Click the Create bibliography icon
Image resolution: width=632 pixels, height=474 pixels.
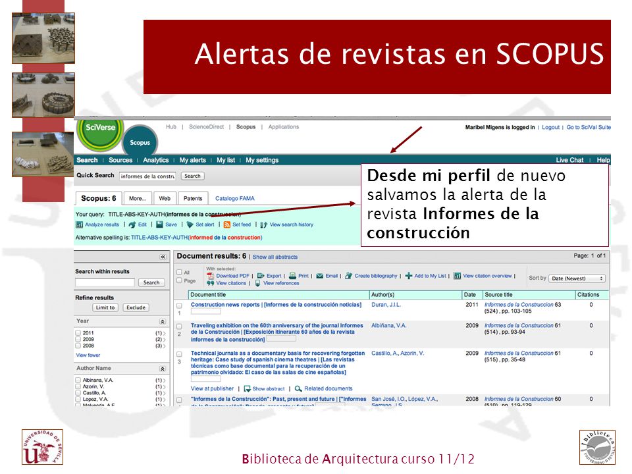tap(349, 276)
